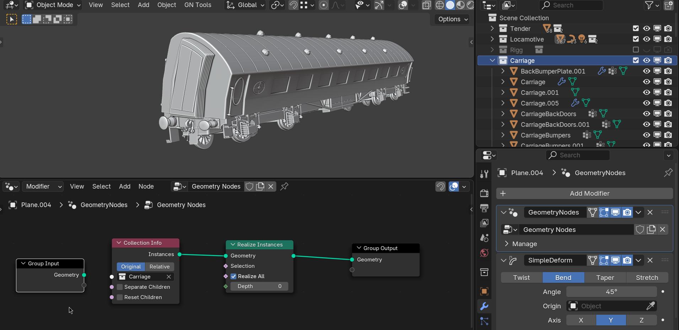The height and width of the screenshot is (330, 679).
Task: Open the Node menu in node editor
Action: [146, 186]
